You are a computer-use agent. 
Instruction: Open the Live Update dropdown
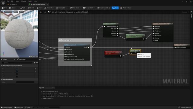point(62,8)
